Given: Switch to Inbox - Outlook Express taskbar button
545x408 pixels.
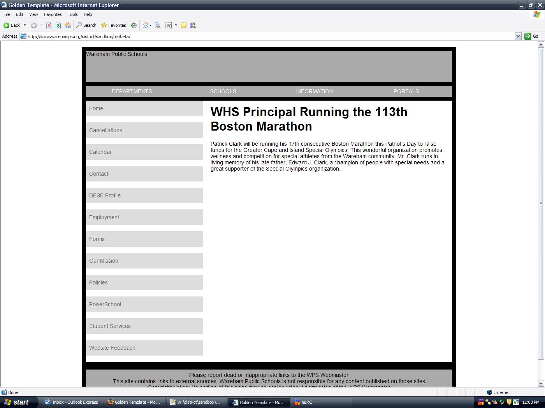Looking at the screenshot, I should 72,402.
